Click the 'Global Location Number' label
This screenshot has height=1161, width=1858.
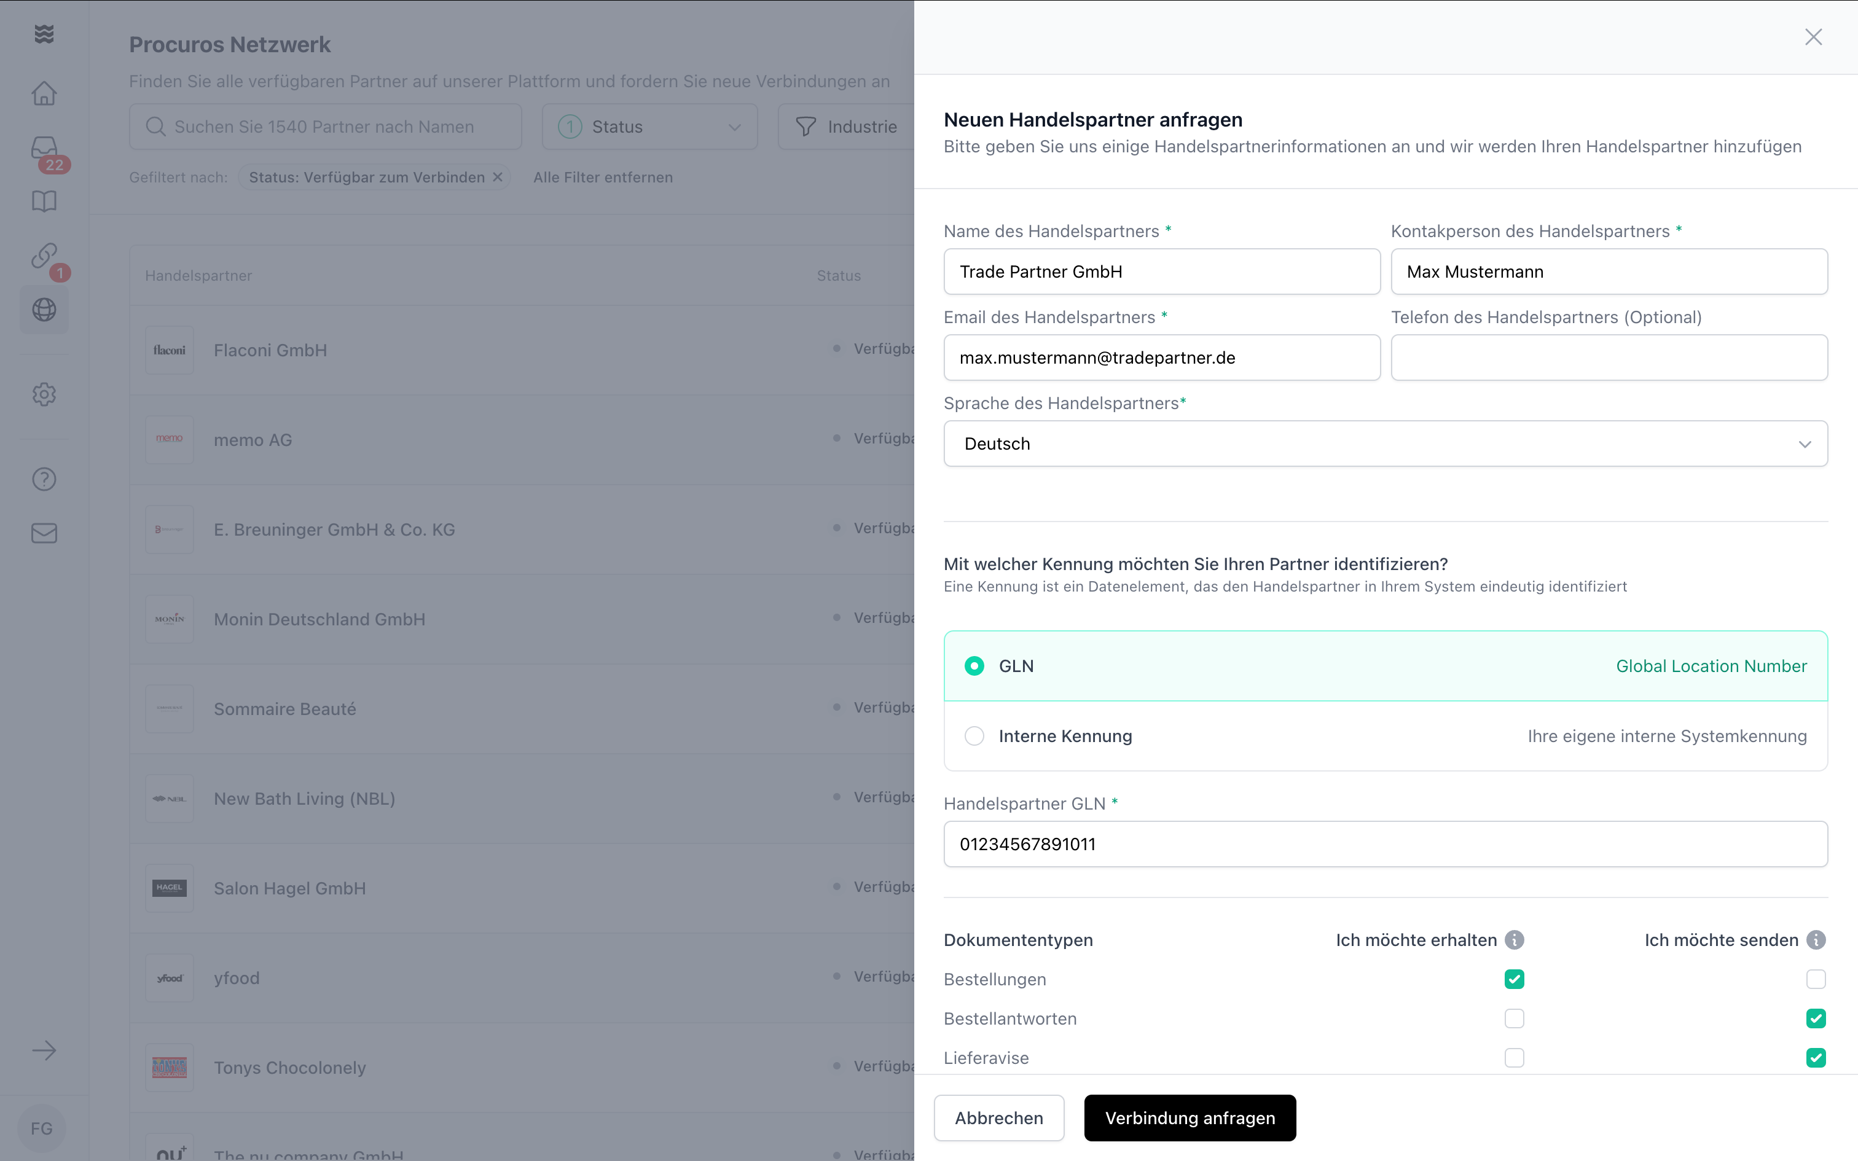[x=1711, y=666]
